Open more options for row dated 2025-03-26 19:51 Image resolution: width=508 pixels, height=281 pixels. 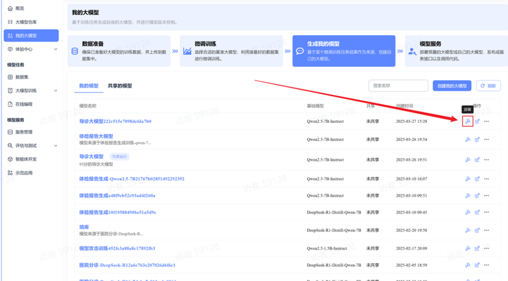[x=487, y=160]
